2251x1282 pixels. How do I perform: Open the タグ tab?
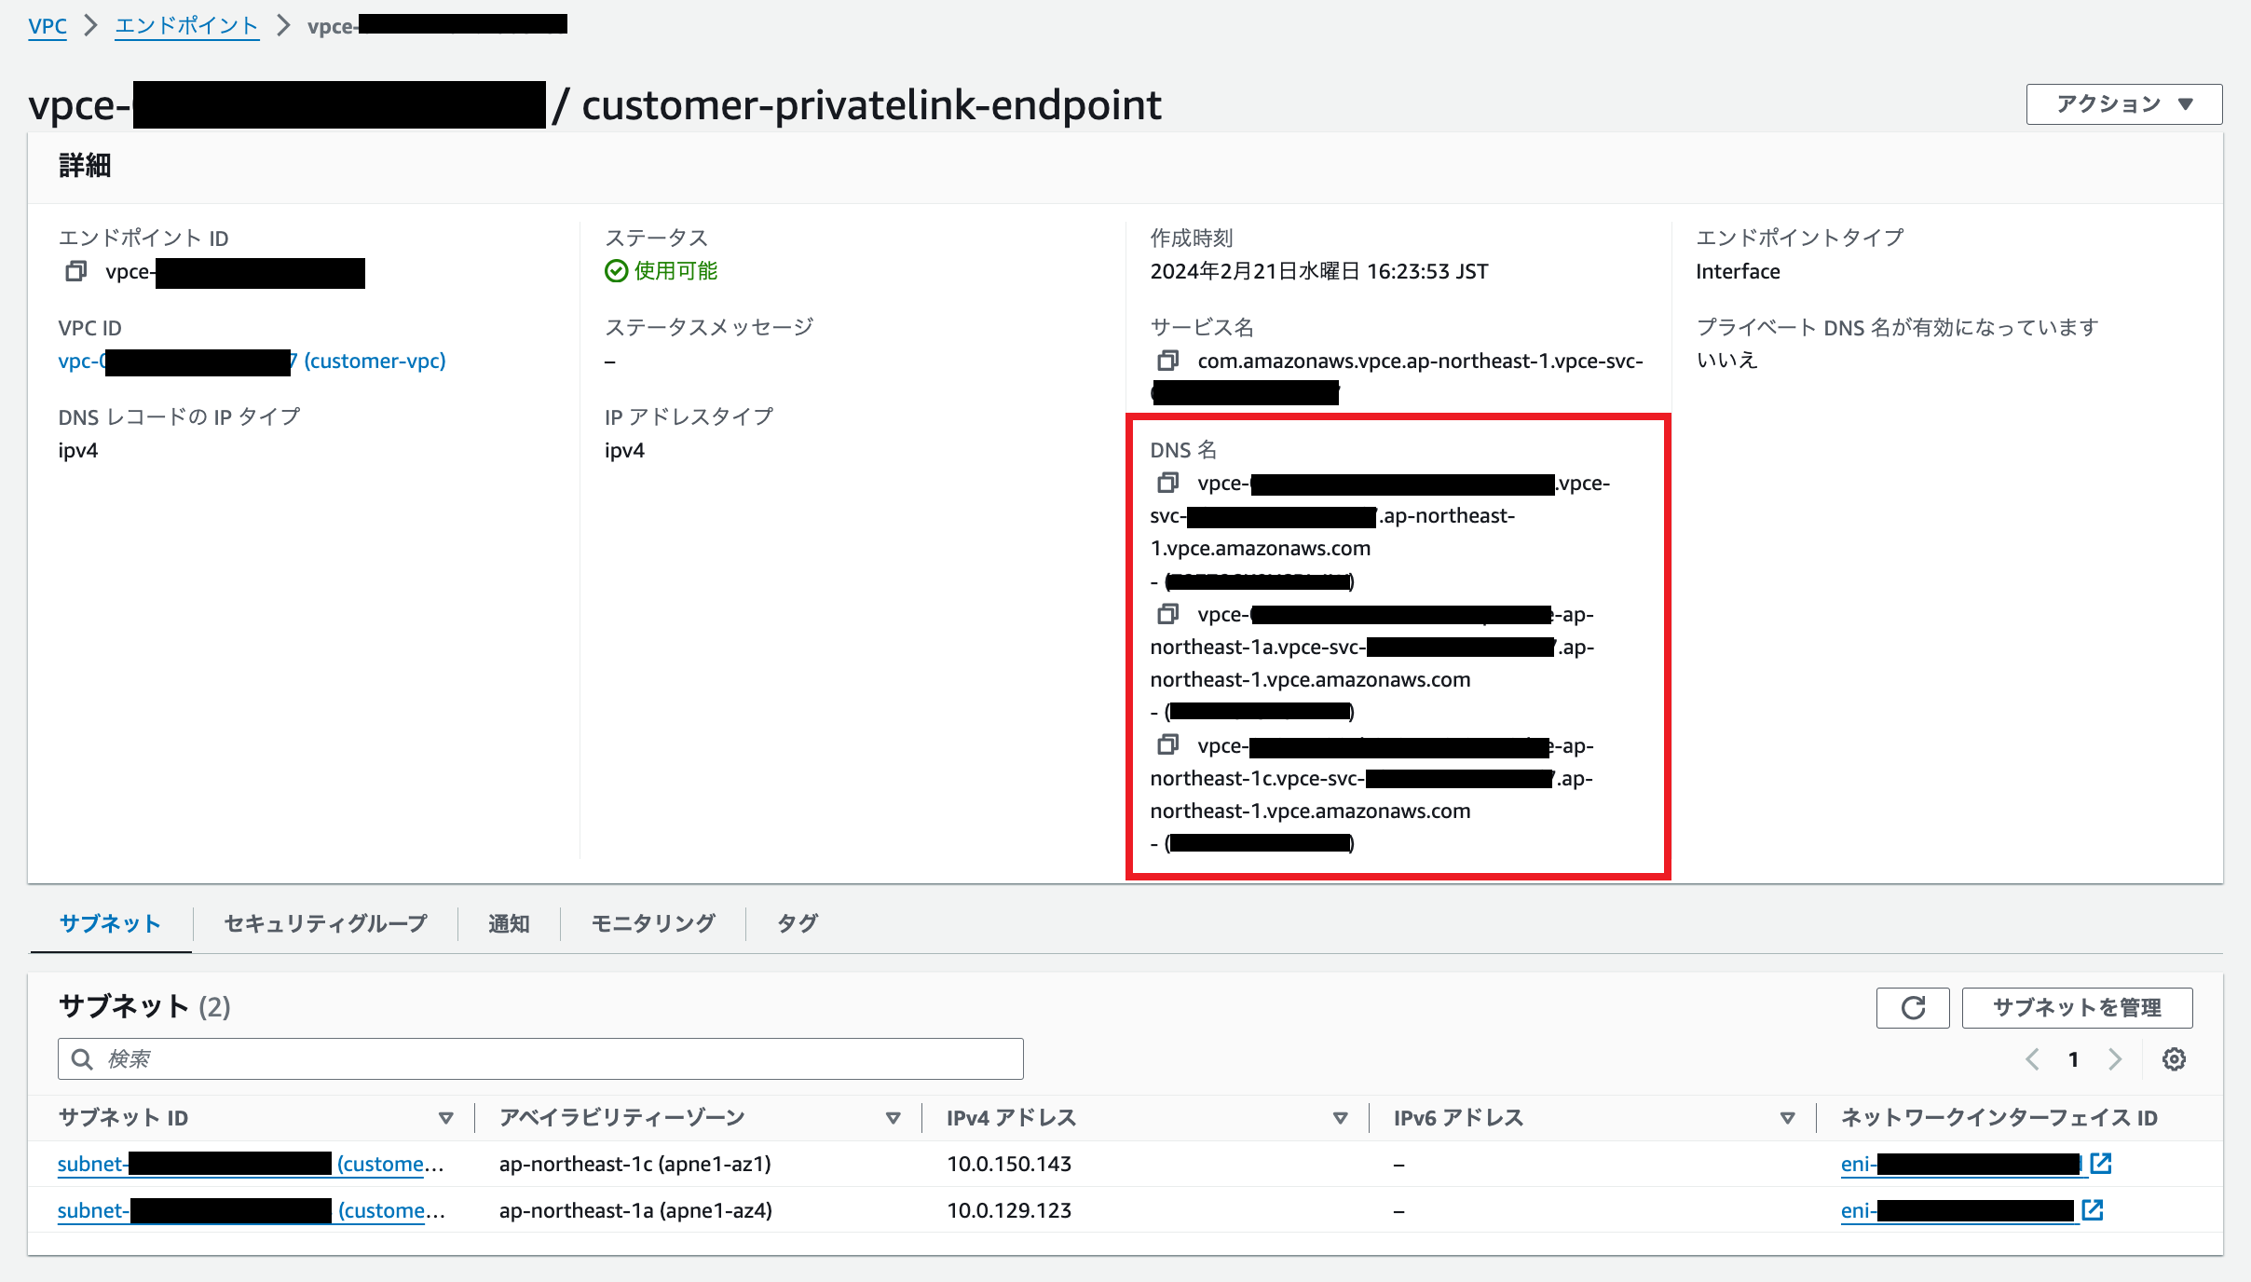[798, 923]
